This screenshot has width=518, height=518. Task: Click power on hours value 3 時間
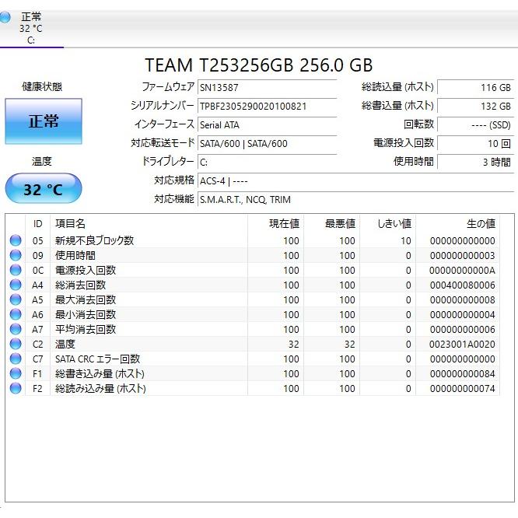(476, 163)
